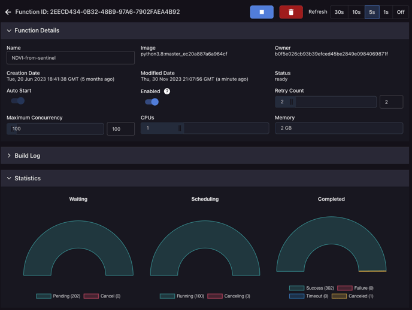Toggle the Success (302) legend entry
412x310 pixels.
pos(311,288)
